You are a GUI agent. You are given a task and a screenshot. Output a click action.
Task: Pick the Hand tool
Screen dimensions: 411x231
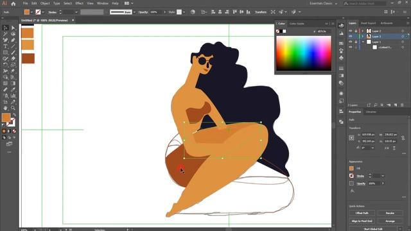(5, 108)
